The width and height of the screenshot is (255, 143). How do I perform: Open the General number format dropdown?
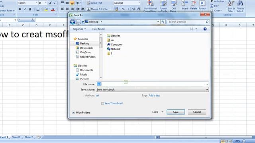pos(139,3)
